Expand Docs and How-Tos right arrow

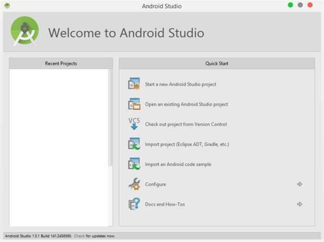(299, 204)
